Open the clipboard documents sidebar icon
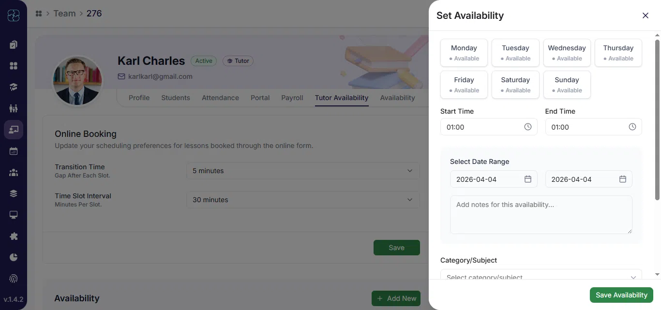Viewport: 661px width, 310px height. [14, 44]
